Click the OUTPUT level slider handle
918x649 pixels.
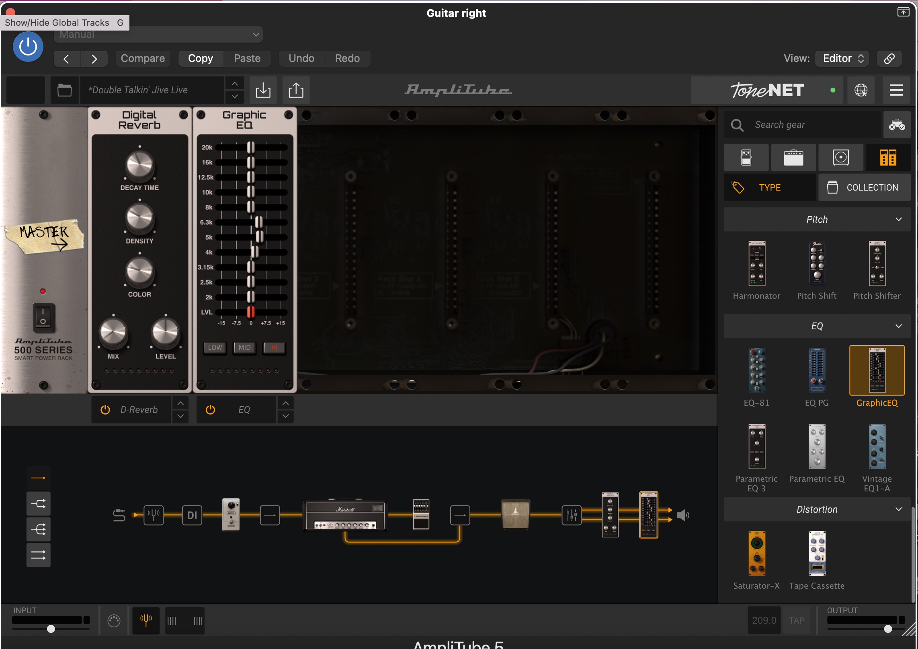click(x=888, y=629)
